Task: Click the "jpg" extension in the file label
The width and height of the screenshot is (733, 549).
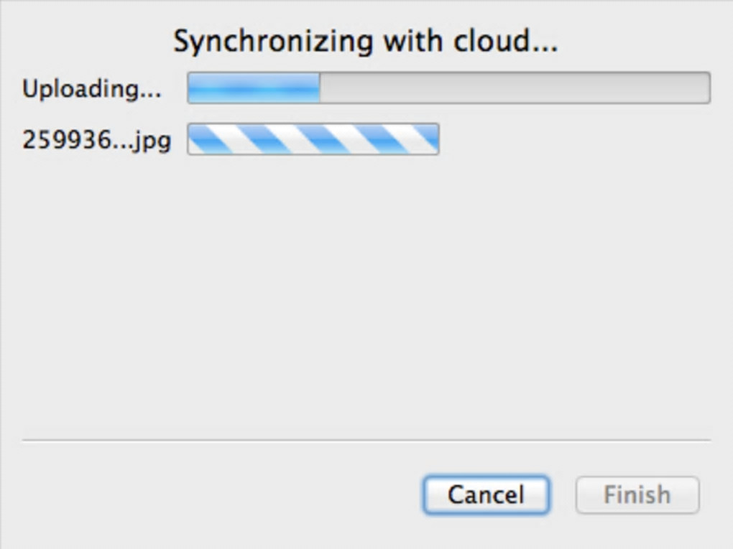Action: (x=156, y=141)
